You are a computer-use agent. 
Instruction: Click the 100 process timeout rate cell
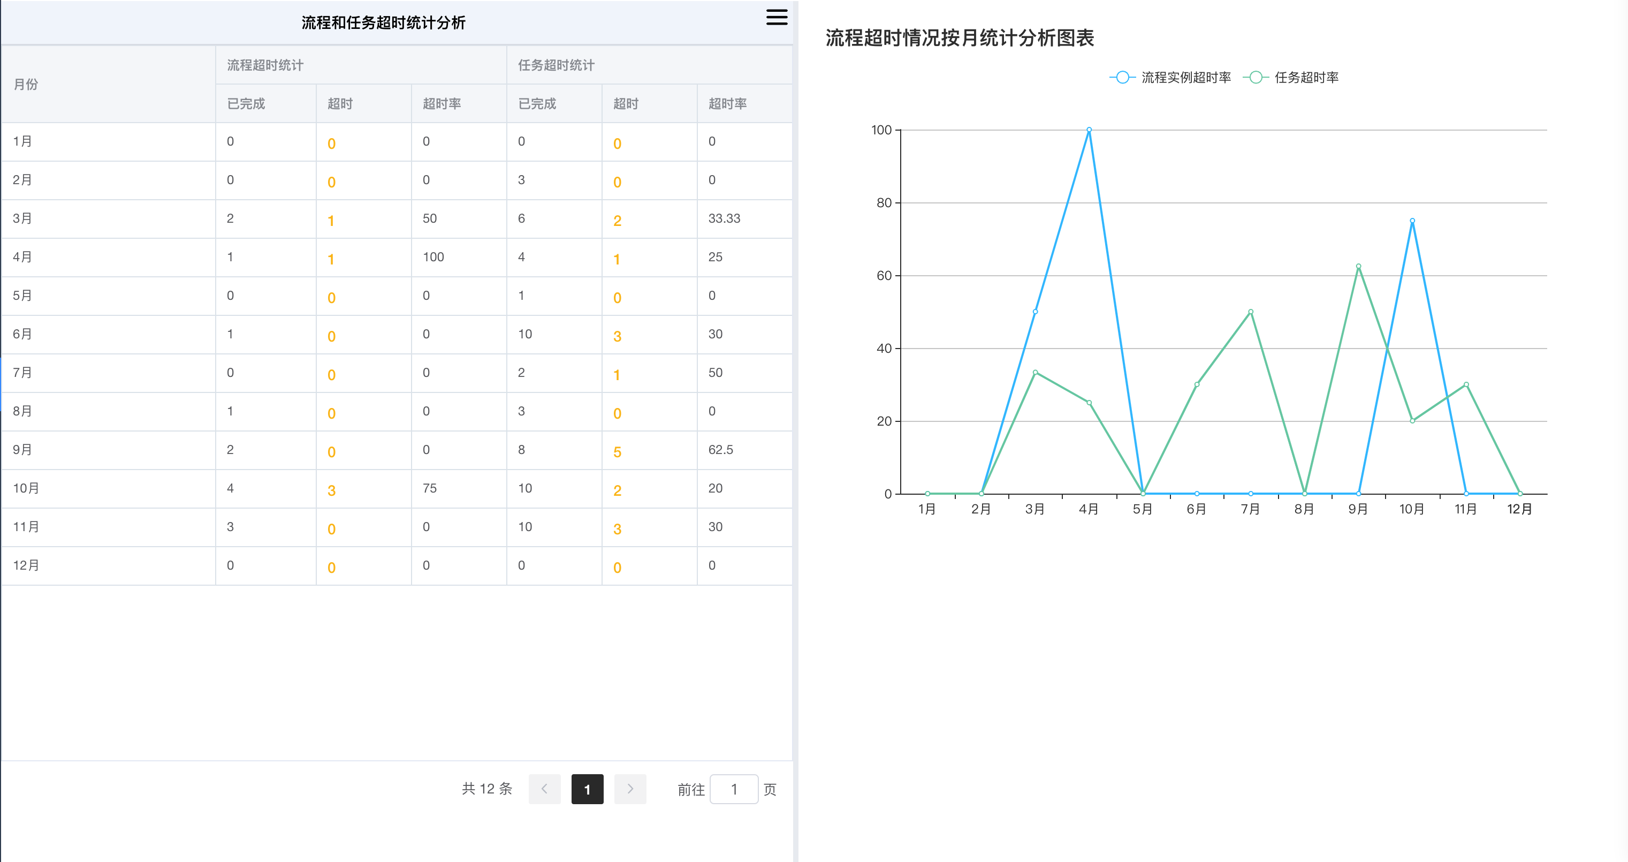pos(433,257)
